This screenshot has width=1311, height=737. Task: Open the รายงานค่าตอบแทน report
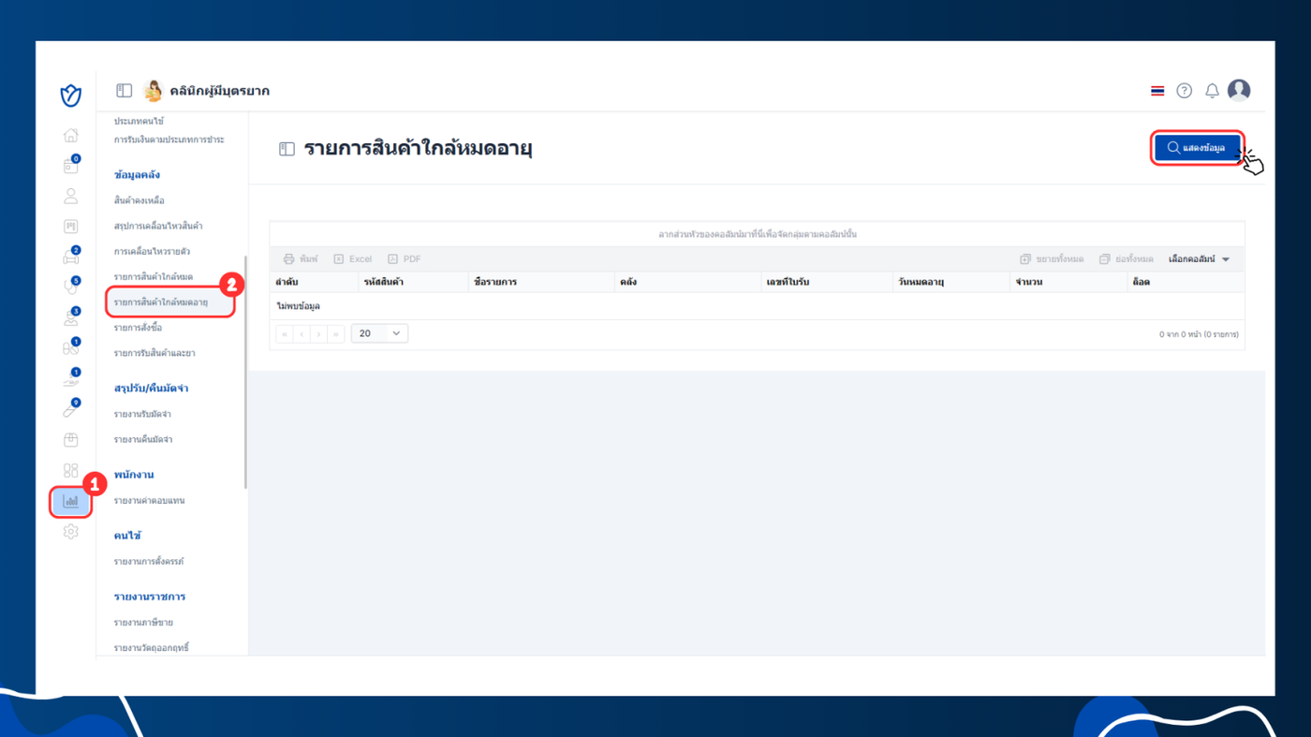coord(149,500)
